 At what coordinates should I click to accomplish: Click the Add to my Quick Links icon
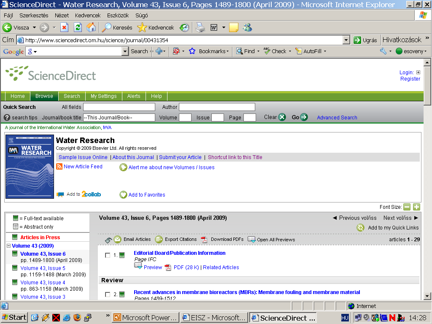pyautogui.click(x=360, y=227)
